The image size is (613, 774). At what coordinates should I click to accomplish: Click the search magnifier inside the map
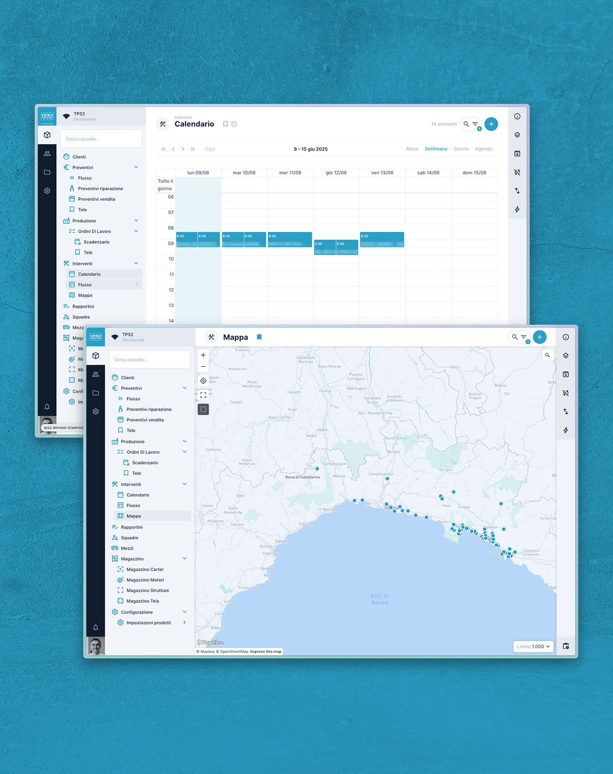[x=548, y=355]
